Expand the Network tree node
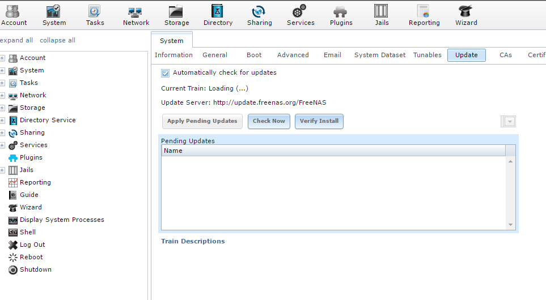The image size is (546, 300). coord(3,95)
